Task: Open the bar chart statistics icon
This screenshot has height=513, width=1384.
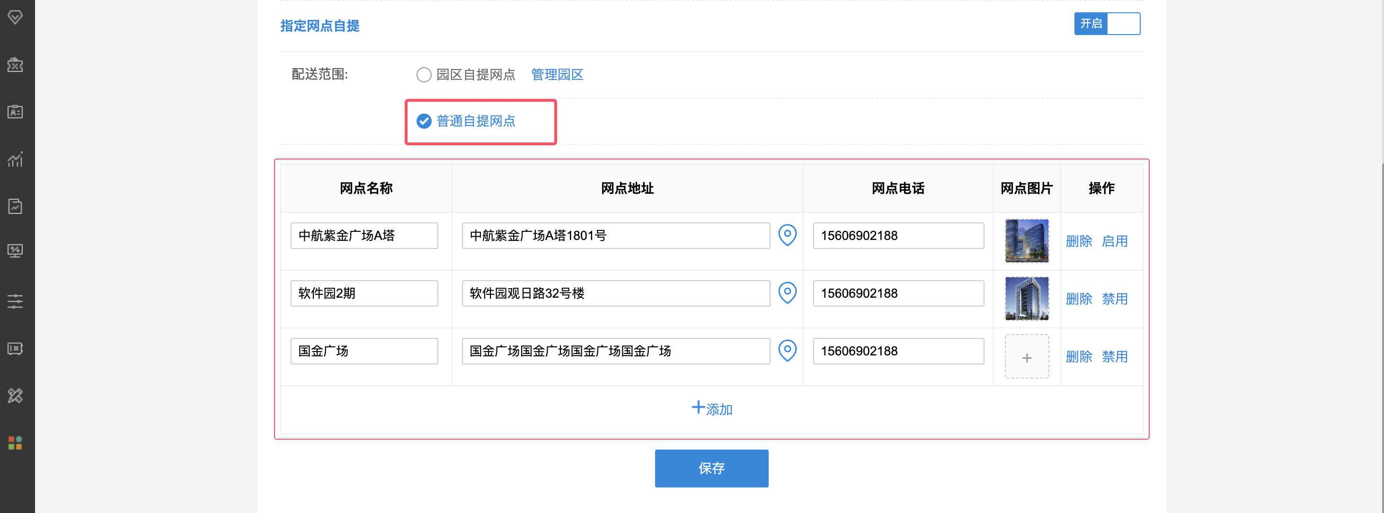Action: pos(15,159)
